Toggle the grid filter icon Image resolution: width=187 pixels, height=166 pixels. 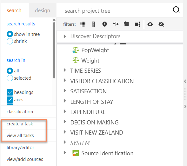coord(83,24)
